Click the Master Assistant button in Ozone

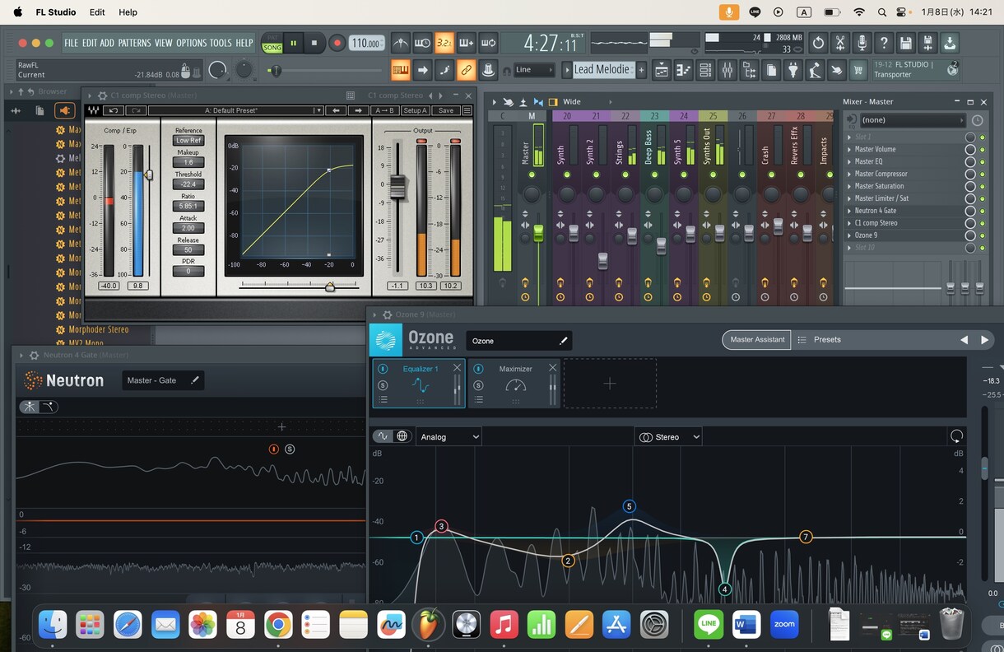(x=757, y=339)
